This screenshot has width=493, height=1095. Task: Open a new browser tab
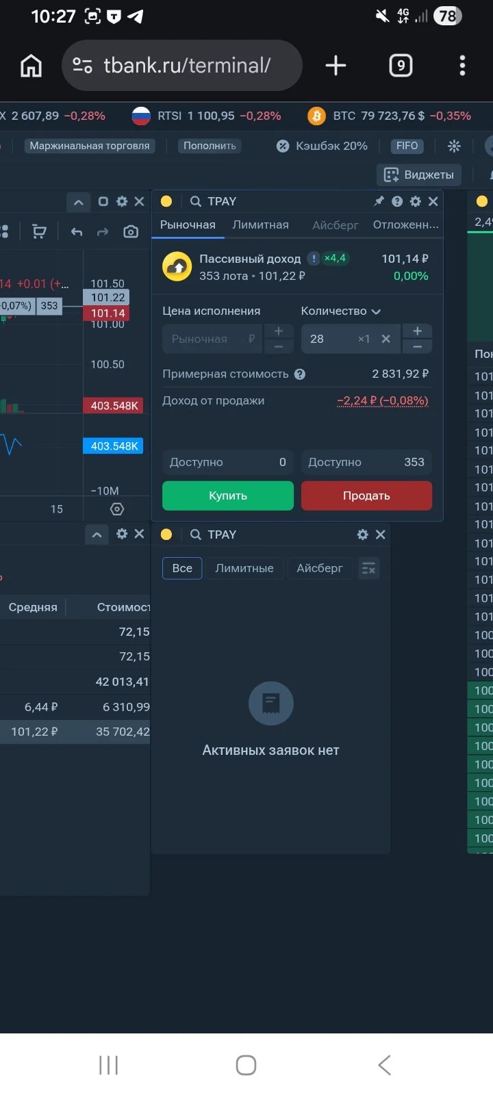(336, 66)
